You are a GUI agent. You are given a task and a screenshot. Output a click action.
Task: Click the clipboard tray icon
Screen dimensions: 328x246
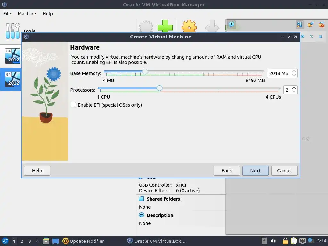(x=294, y=241)
